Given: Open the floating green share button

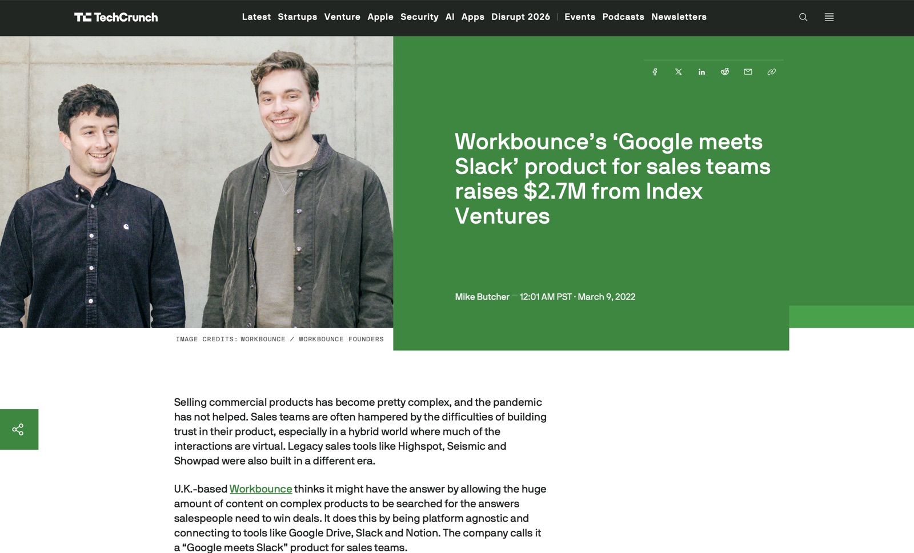Looking at the screenshot, I should [x=19, y=429].
